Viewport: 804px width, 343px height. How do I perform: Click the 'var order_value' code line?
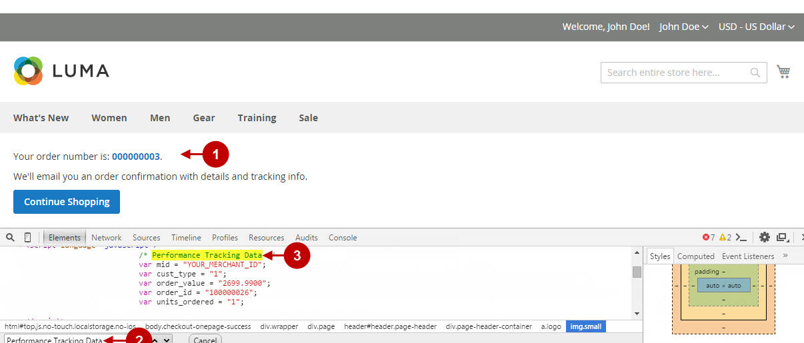205,283
